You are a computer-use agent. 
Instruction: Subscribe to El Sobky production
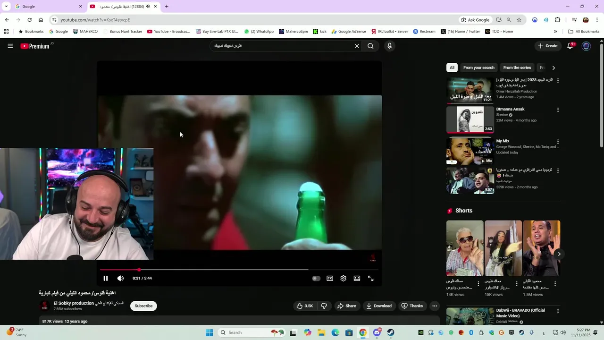[143, 306]
